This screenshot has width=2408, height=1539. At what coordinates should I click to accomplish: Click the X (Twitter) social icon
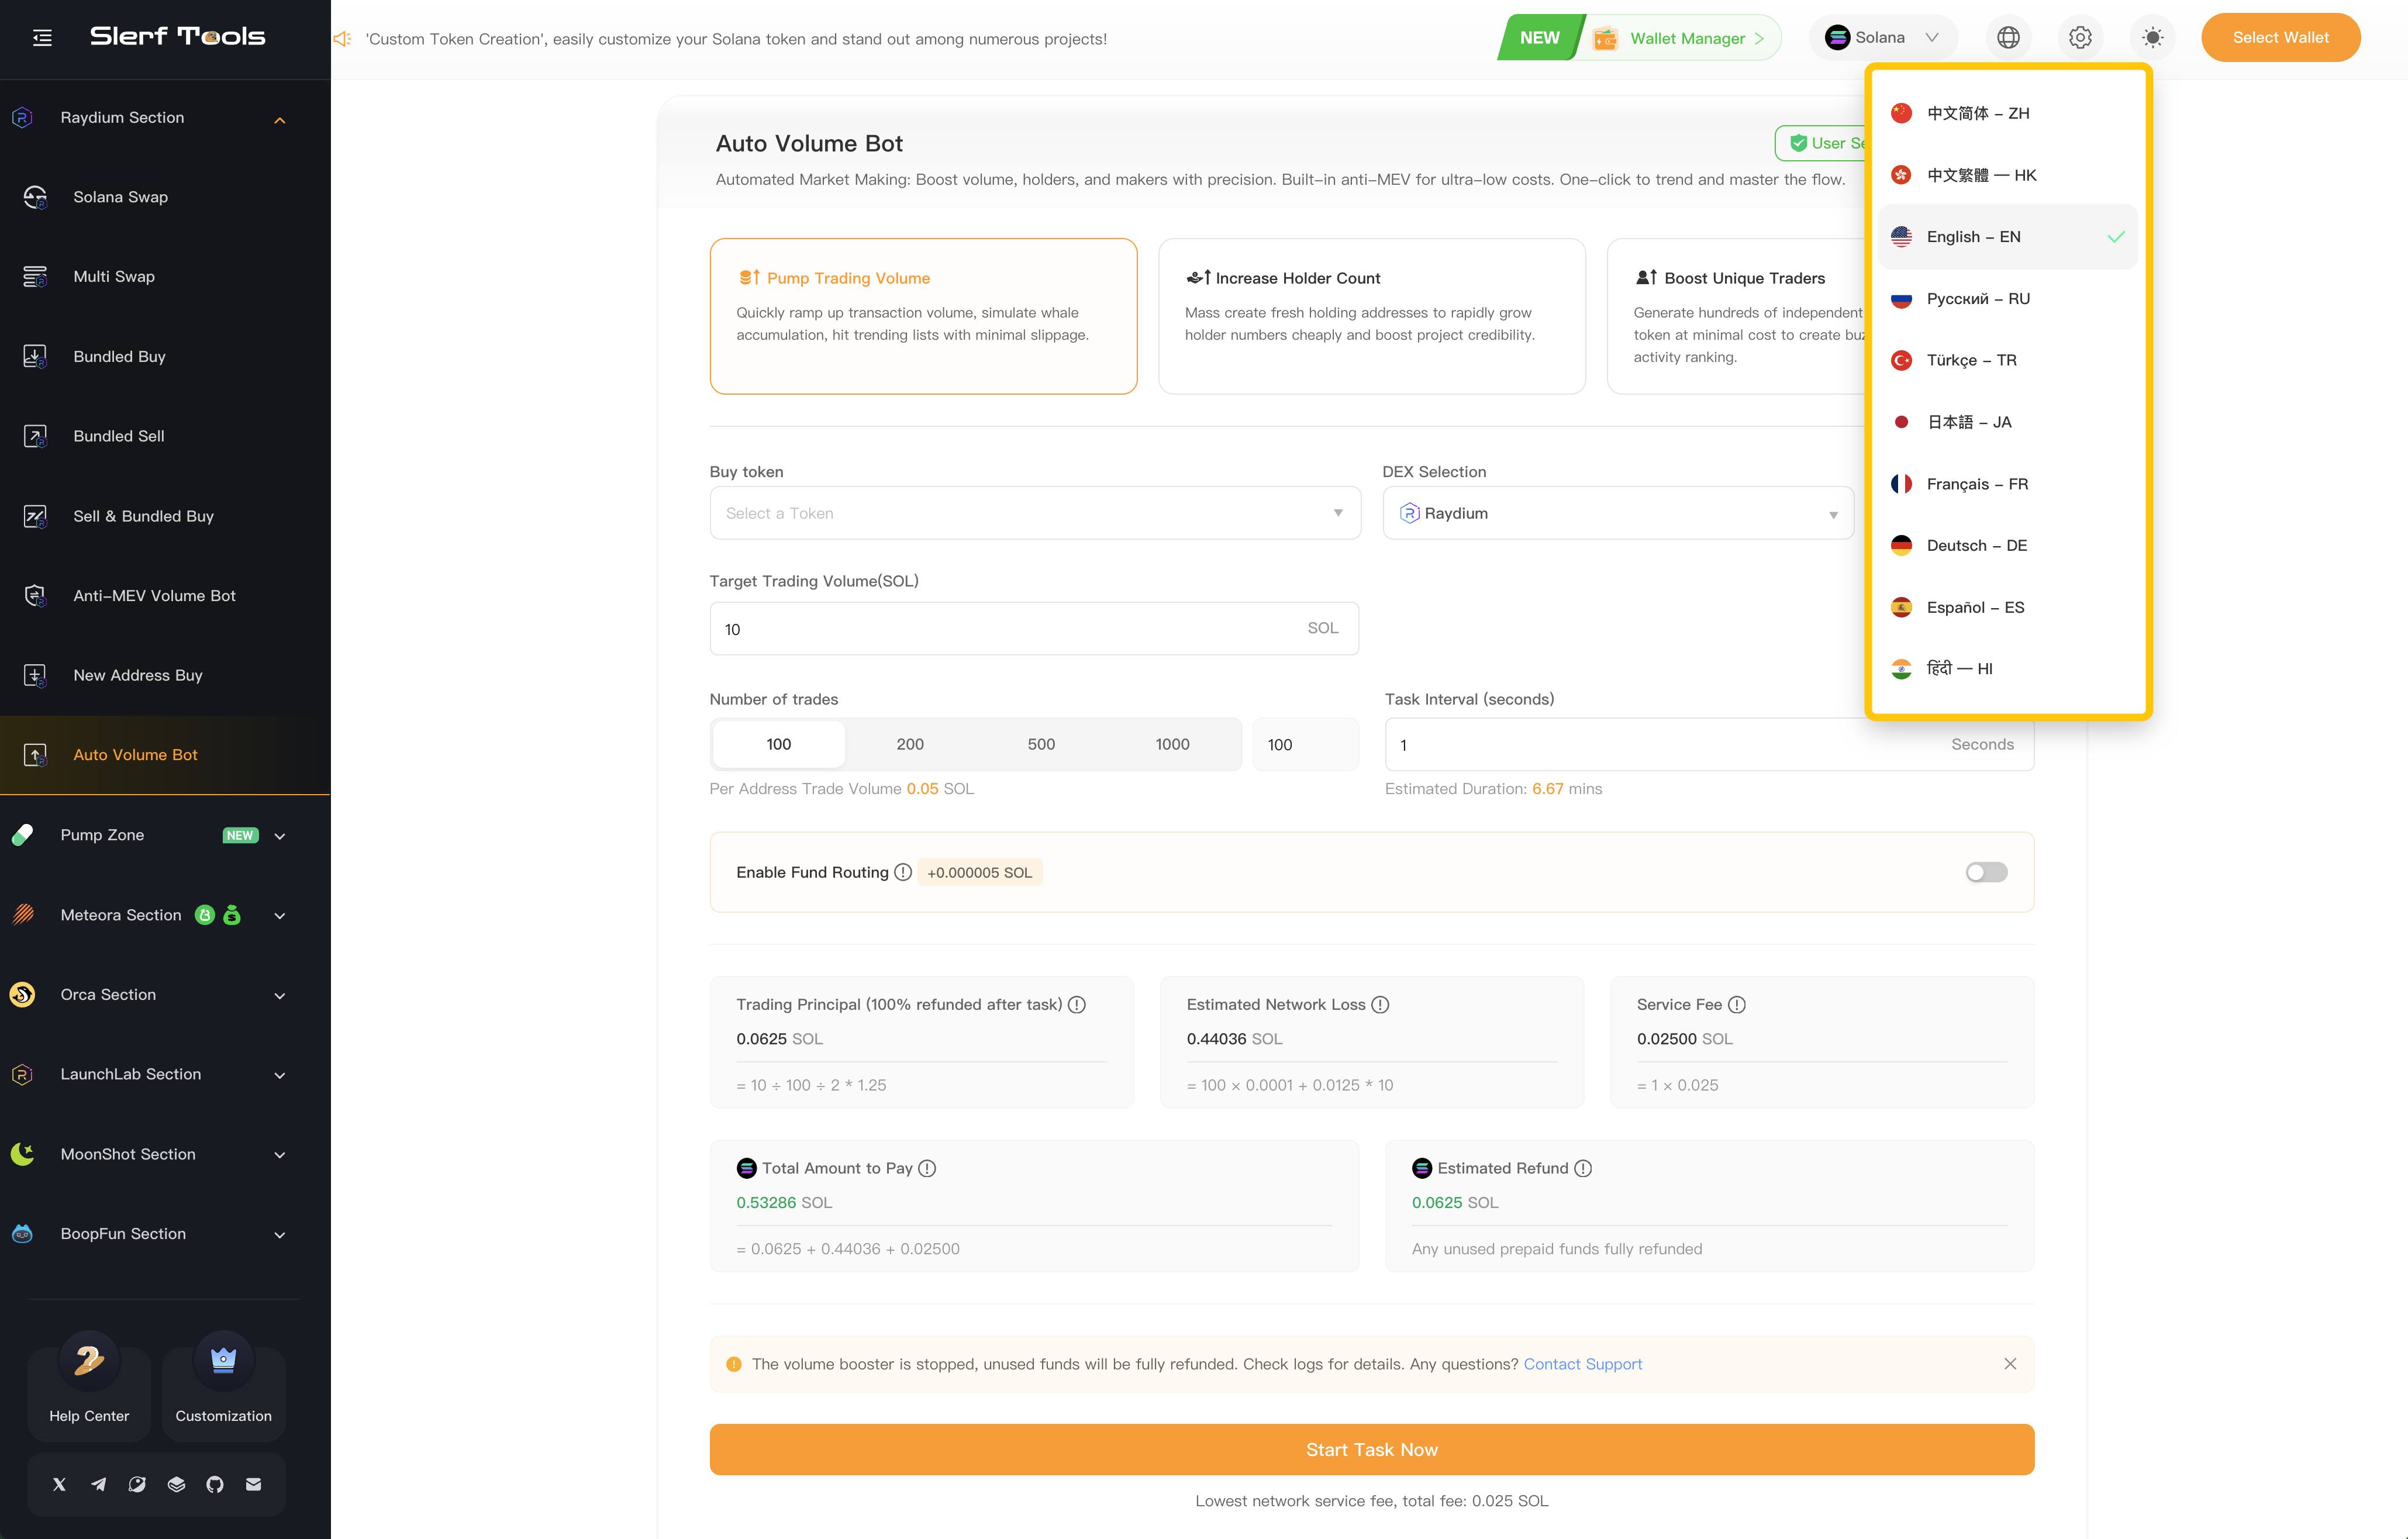pos(59,1484)
